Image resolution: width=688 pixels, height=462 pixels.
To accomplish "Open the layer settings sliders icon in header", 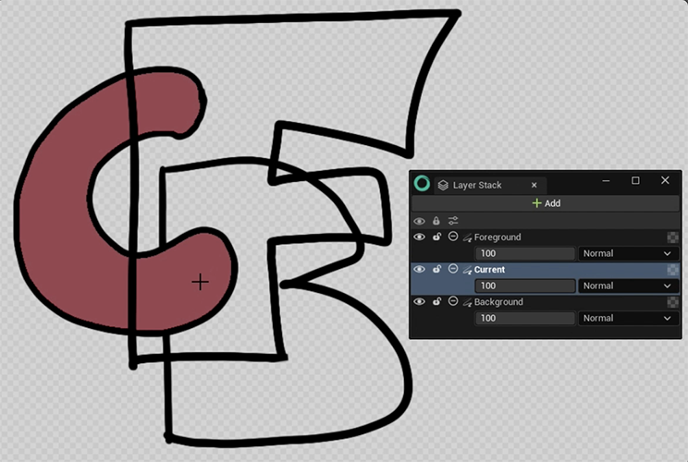I will 453,221.
